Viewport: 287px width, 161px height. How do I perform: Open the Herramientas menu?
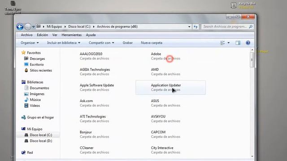tap(71, 35)
